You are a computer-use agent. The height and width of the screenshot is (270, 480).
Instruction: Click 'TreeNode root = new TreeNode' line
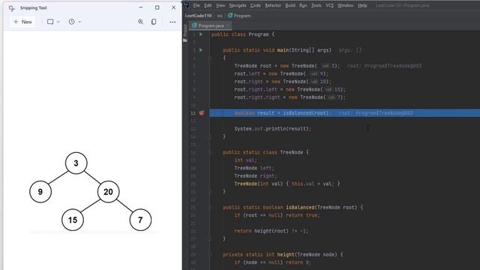[286, 66]
